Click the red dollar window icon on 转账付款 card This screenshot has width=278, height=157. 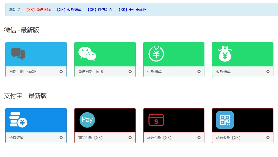click(156, 120)
